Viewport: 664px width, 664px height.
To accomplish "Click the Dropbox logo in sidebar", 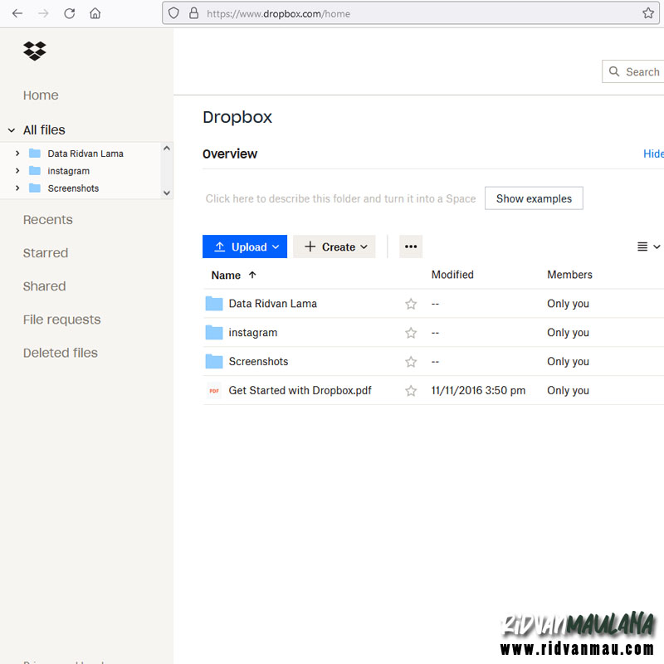I will click(35, 51).
